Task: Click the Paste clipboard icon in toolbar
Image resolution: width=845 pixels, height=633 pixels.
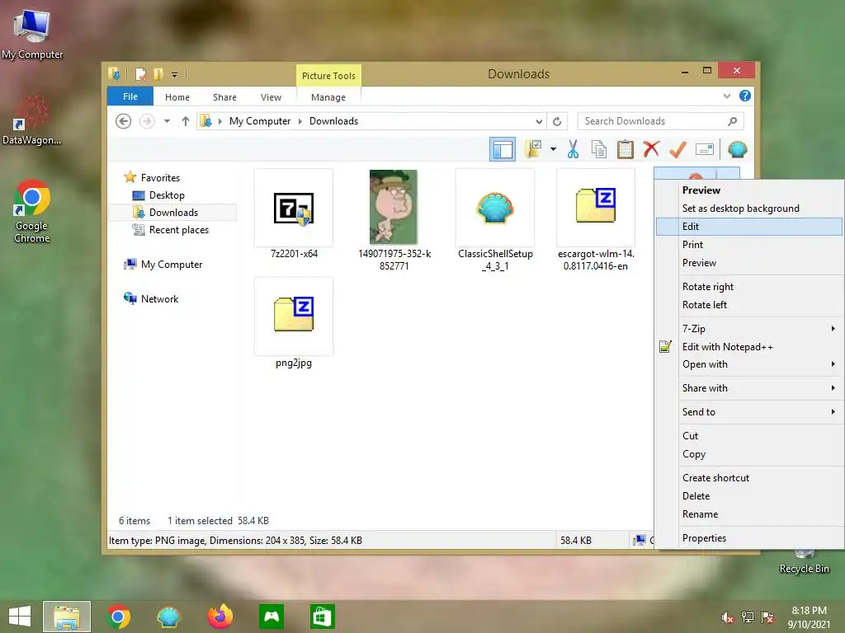Action: [x=625, y=149]
